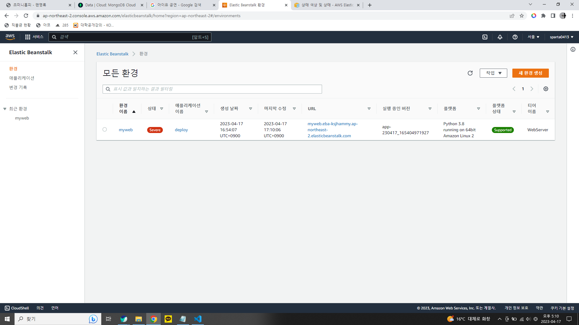Open Visual Studio Code from taskbar

tap(198, 319)
